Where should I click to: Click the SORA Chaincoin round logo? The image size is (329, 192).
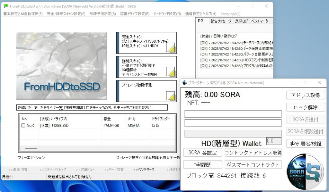click(x=306, y=171)
